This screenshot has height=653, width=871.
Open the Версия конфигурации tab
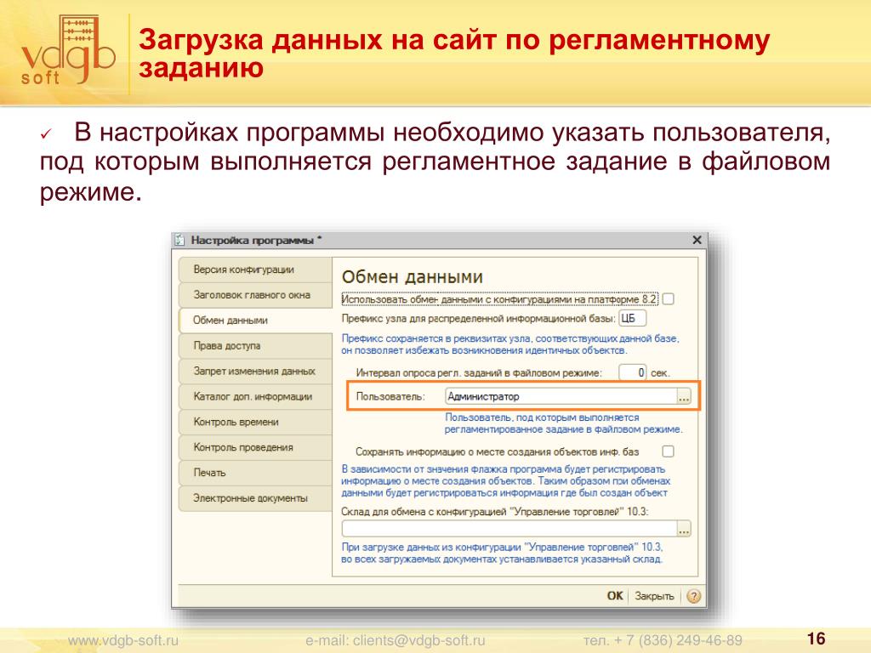click(255, 270)
